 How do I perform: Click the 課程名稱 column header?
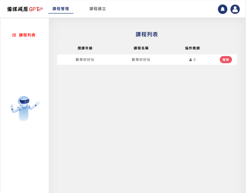pyautogui.click(x=141, y=48)
